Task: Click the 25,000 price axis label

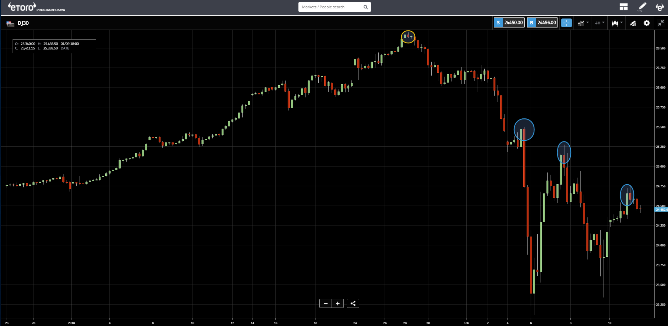Action: point(660,166)
